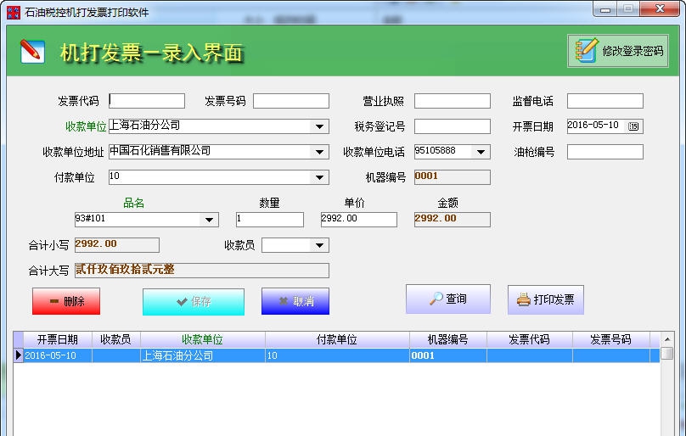Click the 机器编号 column header in table
The image size is (686, 436).
pos(448,339)
